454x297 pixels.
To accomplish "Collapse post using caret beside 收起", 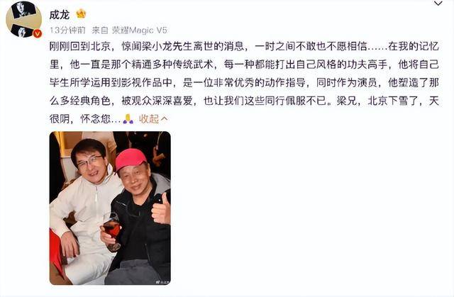I will (164, 118).
